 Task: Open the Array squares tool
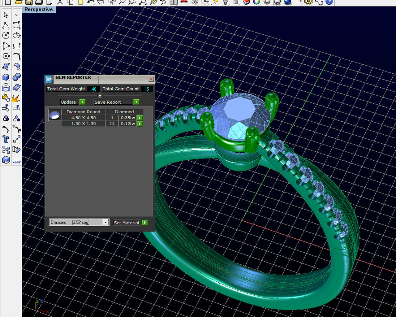[6, 150]
